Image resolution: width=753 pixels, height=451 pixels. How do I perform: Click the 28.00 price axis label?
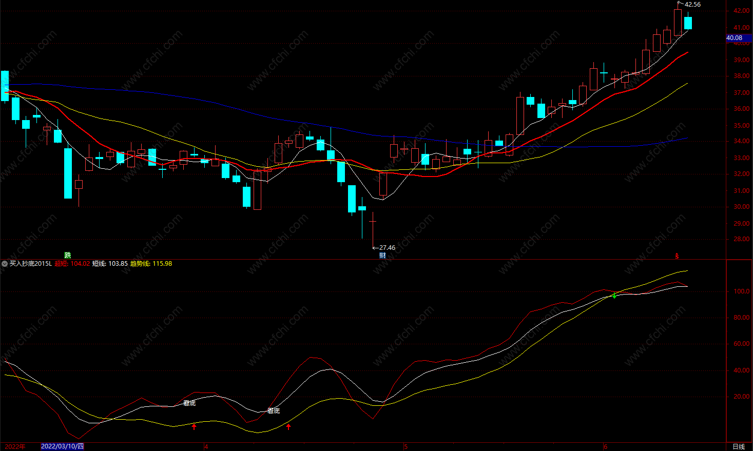tap(741, 239)
